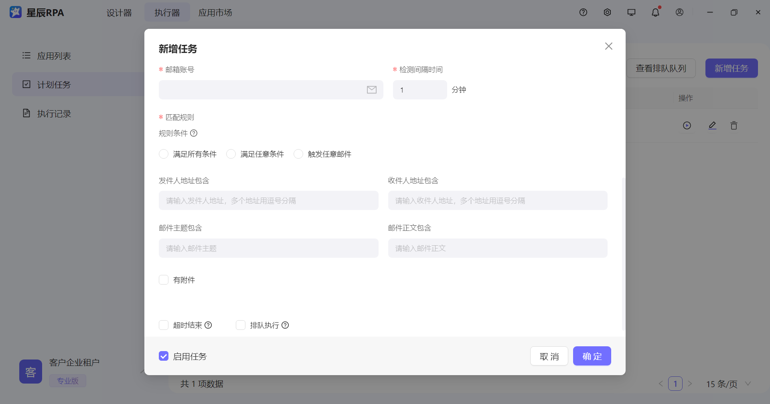This screenshot has height=404, width=770.
Task: Enable the 超时结束 option
Action: 164,325
